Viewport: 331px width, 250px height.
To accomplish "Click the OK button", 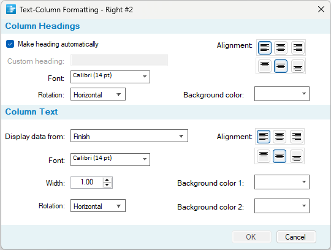I will 251,237.
